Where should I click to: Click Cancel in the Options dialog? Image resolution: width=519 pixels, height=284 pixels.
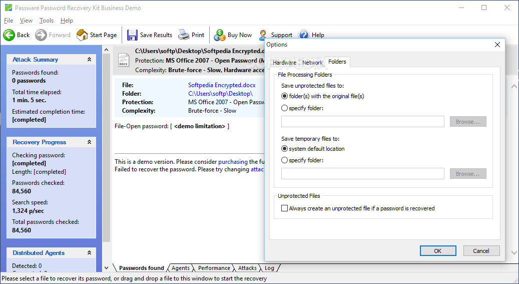[481, 251]
